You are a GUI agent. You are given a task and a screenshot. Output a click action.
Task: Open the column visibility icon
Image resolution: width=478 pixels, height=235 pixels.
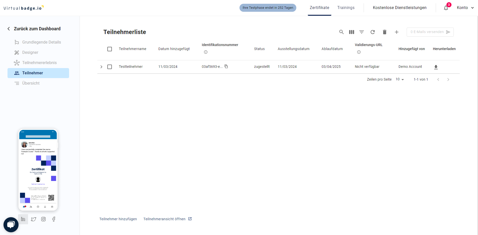(x=352, y=32)
